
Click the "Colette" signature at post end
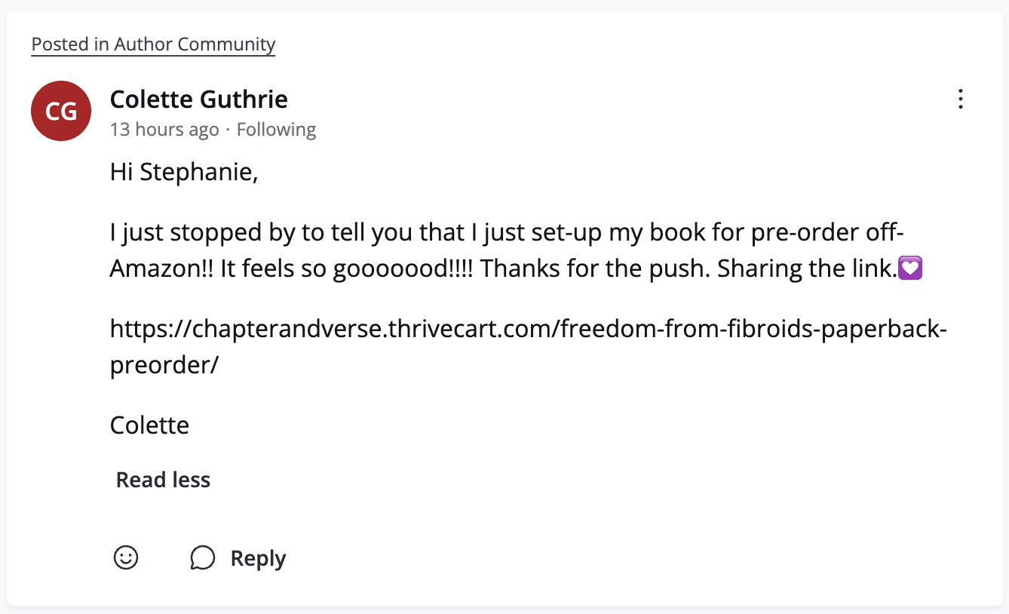click(x=149, y=425)
